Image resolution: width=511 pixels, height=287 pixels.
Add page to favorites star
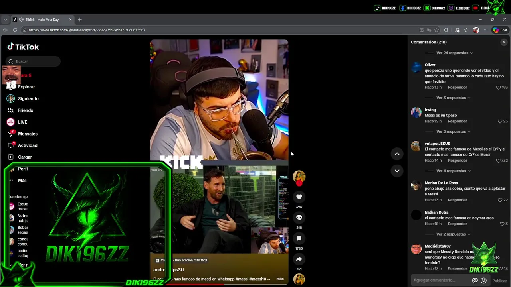(437, 30)
